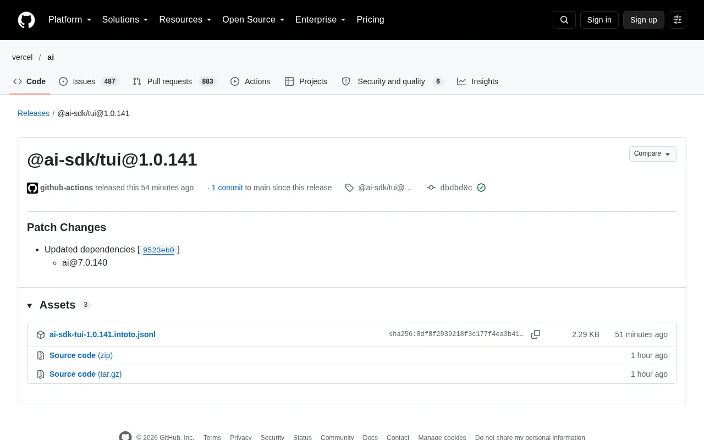Image resolution: width=704 pixels, height=440 pixels.
Task: Show the green verified checkmark status
Action: coord(481,188)
